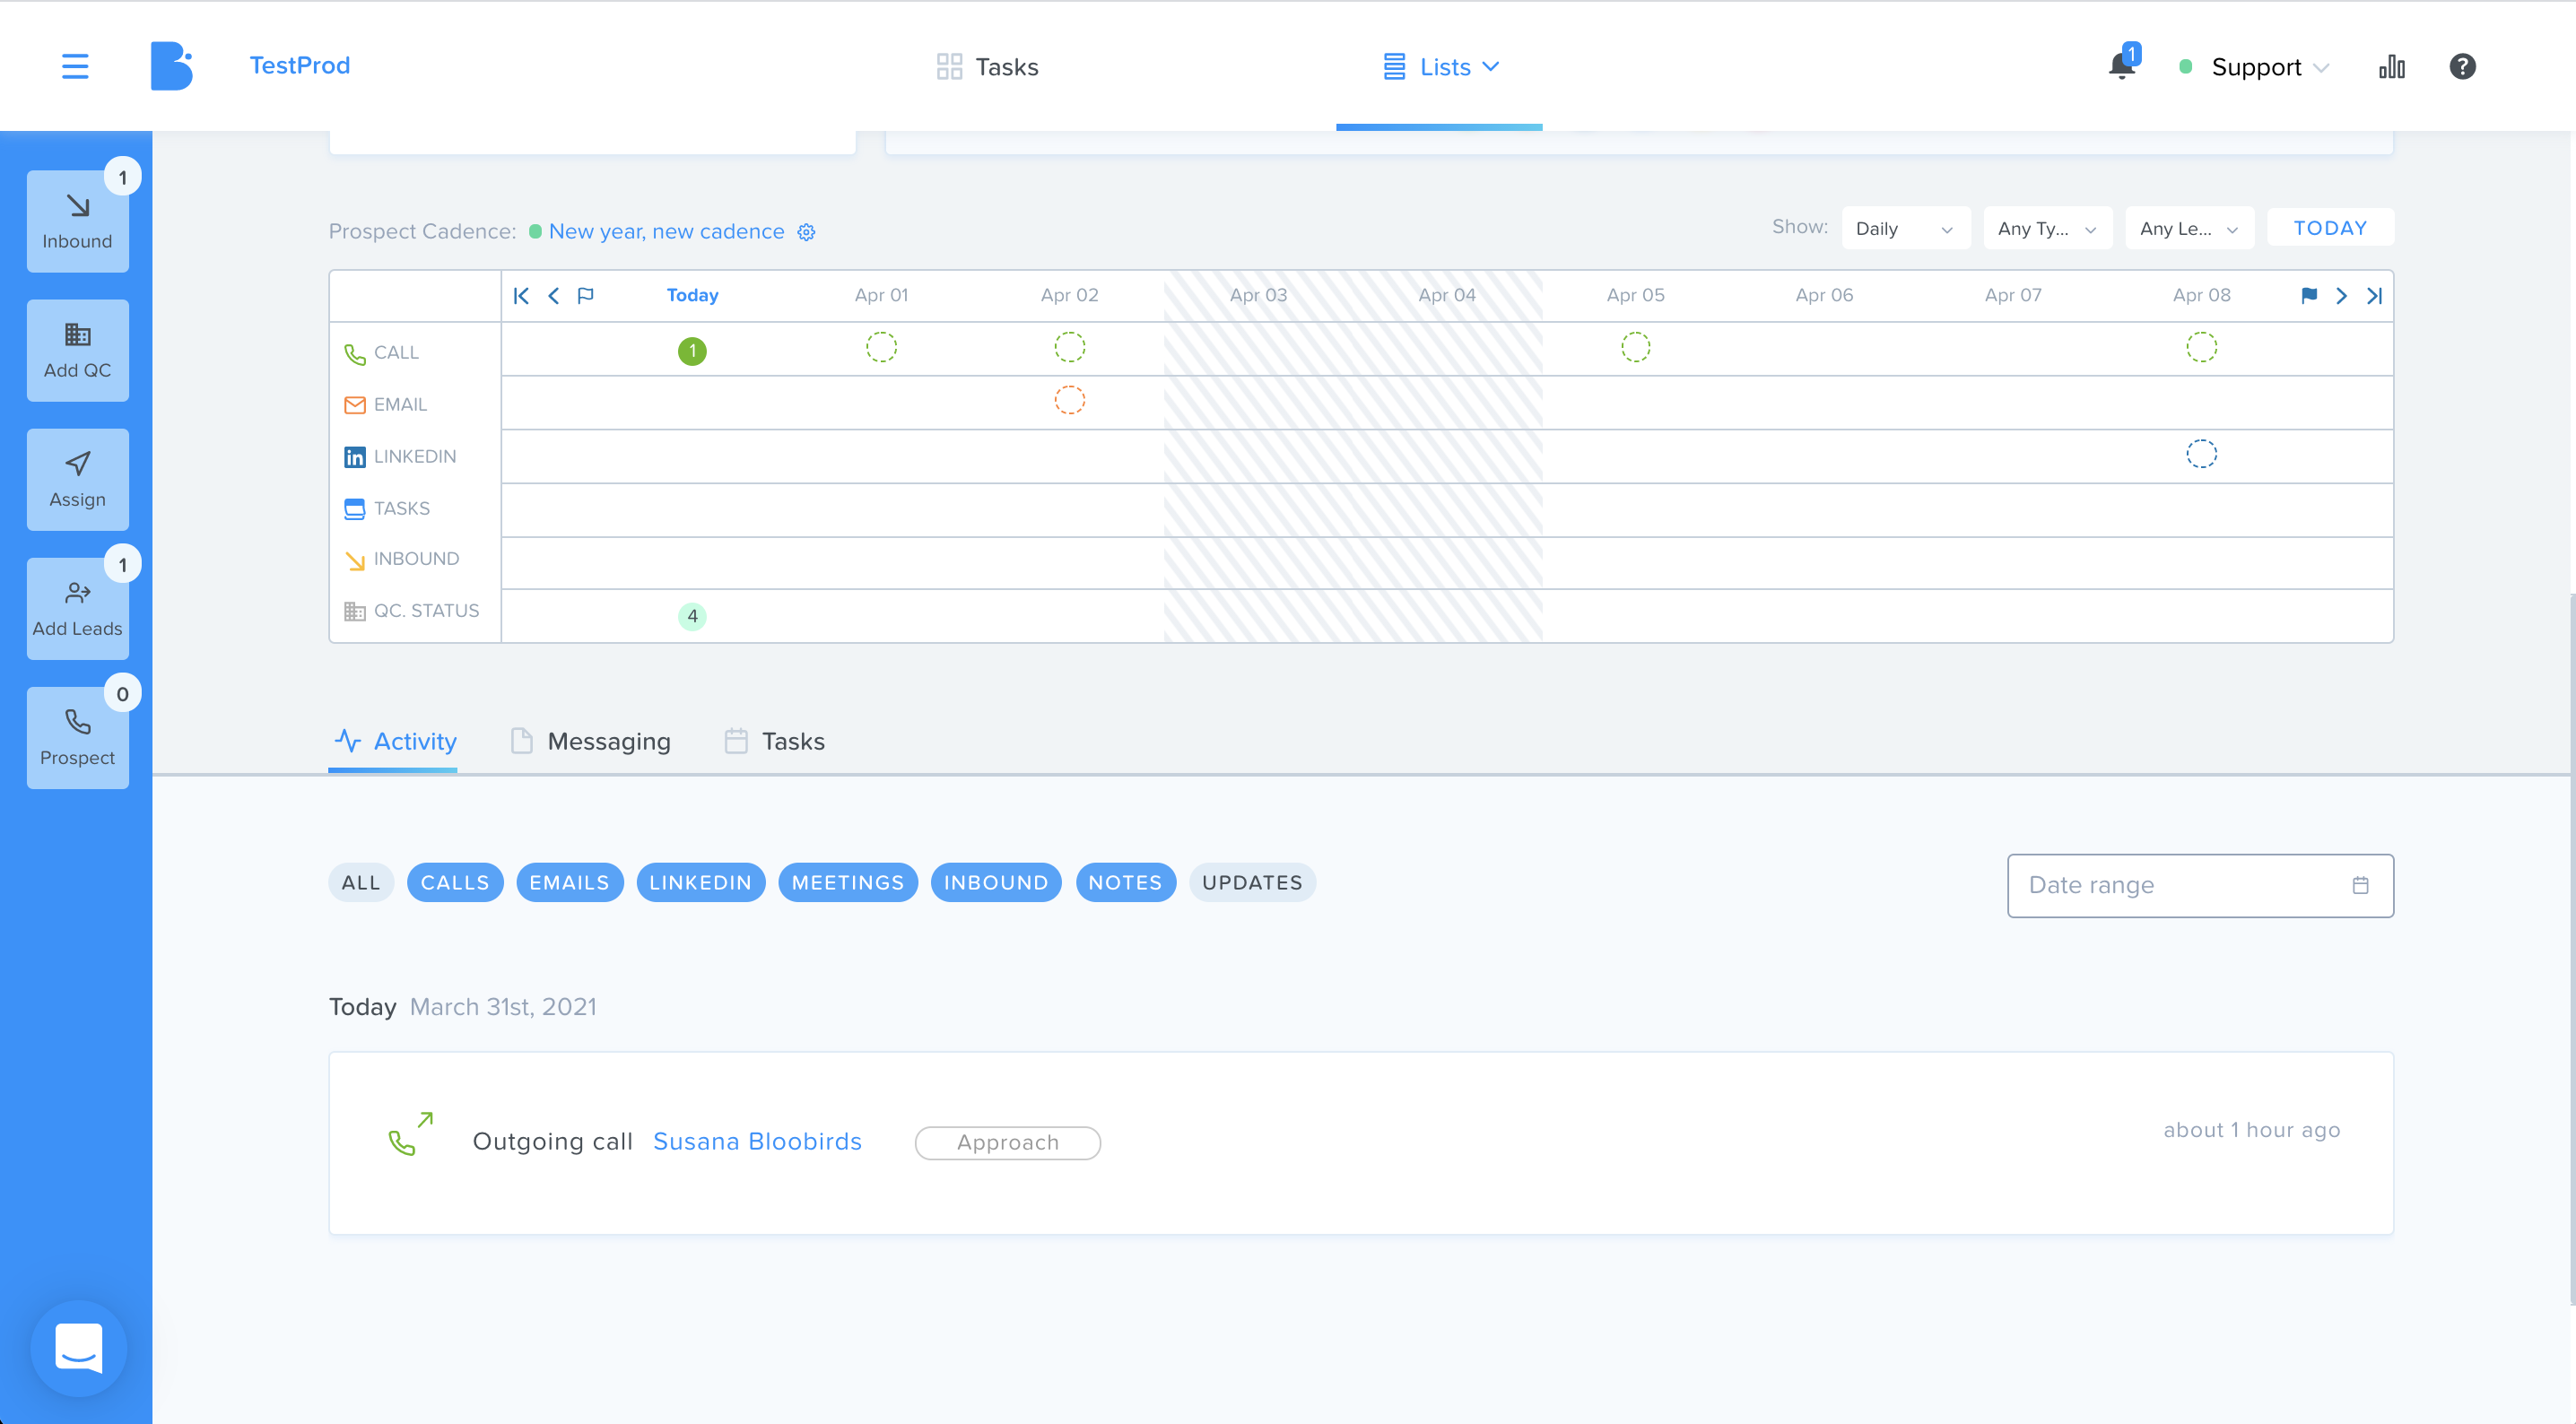Open Susana Bloobirds lead link

757,1141
